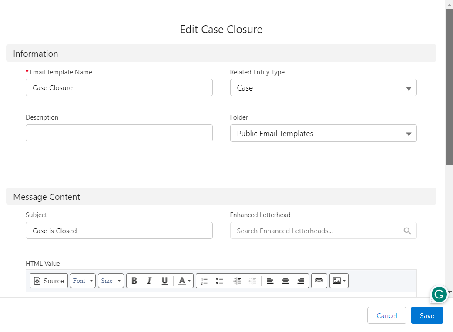Toggle italic formatting in HTML editor

tap(149, 281)
